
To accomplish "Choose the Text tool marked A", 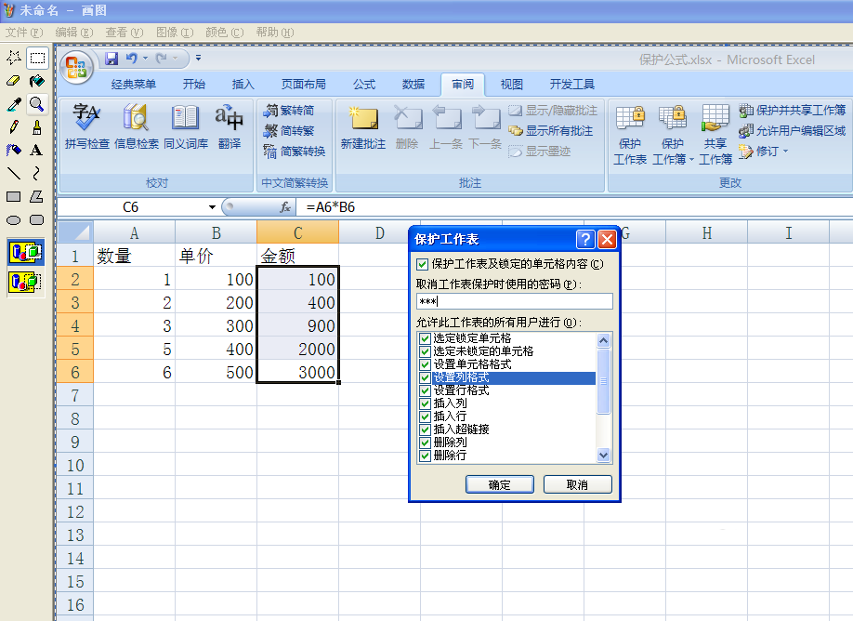I will pyautogui.click(x=36, y=150).
